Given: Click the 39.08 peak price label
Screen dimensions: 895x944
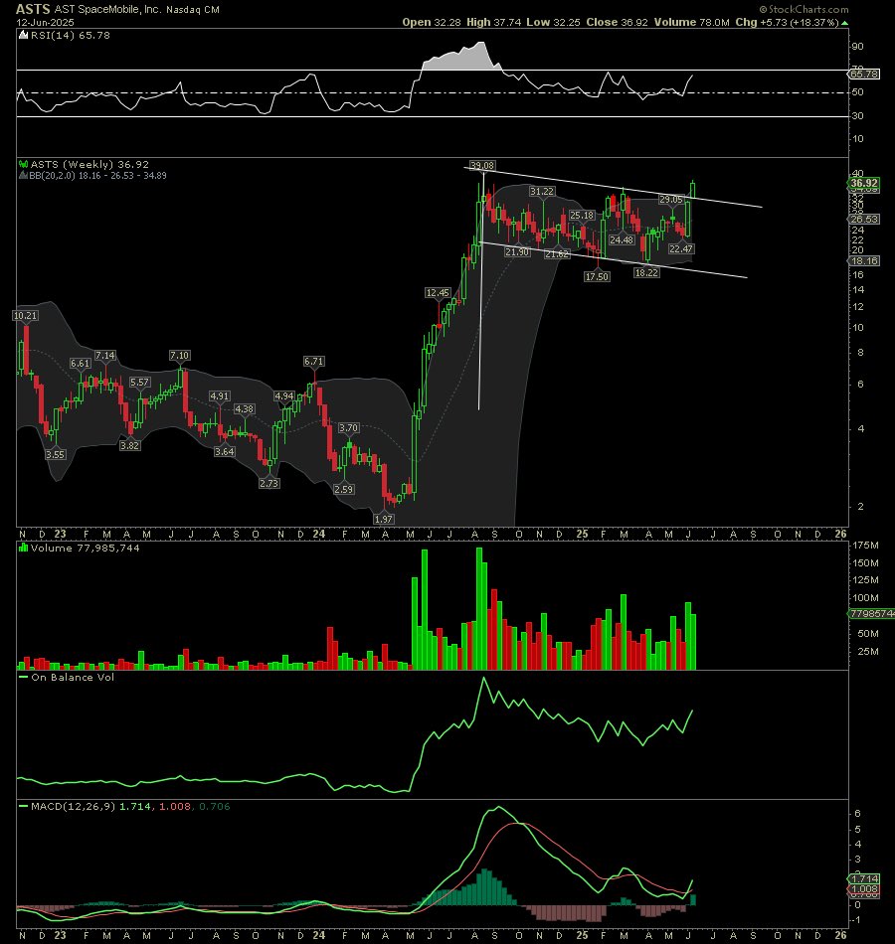Looking at the screenshot, I should click(482, 165).
